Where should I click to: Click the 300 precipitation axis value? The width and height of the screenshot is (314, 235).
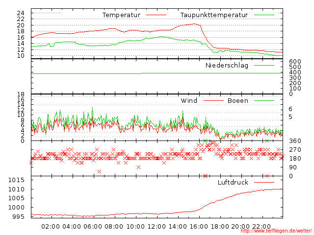pos(295,78)
